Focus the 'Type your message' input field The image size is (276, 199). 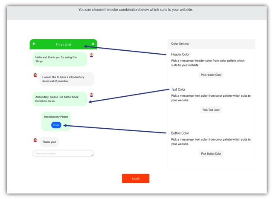(x=63, y=153)
